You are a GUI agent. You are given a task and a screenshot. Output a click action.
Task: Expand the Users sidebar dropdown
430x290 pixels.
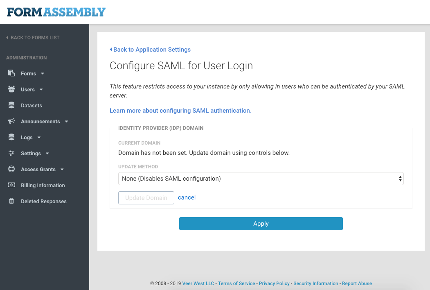pyautogui.click(x=41, y=89)
